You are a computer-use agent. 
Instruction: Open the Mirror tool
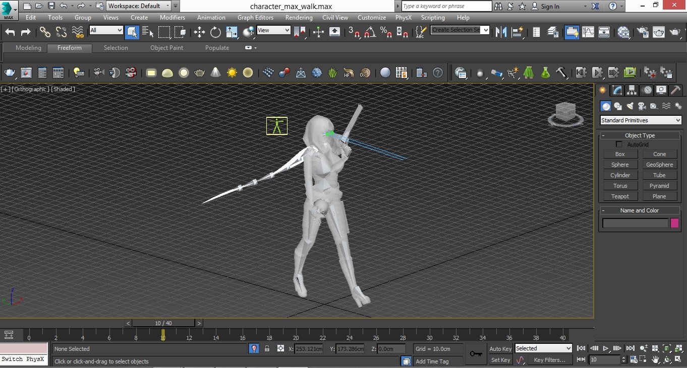pyautogui.click(x=501, y=32)
